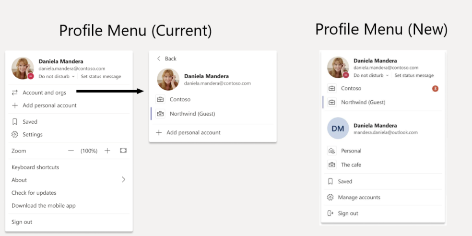
Task: Click the DM initials avatar
Action: (338, 128)
